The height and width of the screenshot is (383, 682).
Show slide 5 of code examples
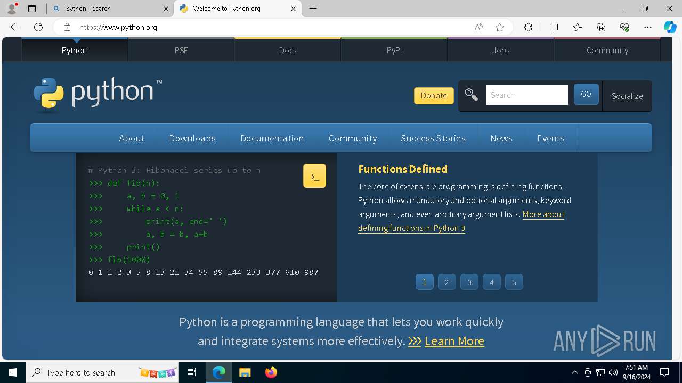click(514, 282)
